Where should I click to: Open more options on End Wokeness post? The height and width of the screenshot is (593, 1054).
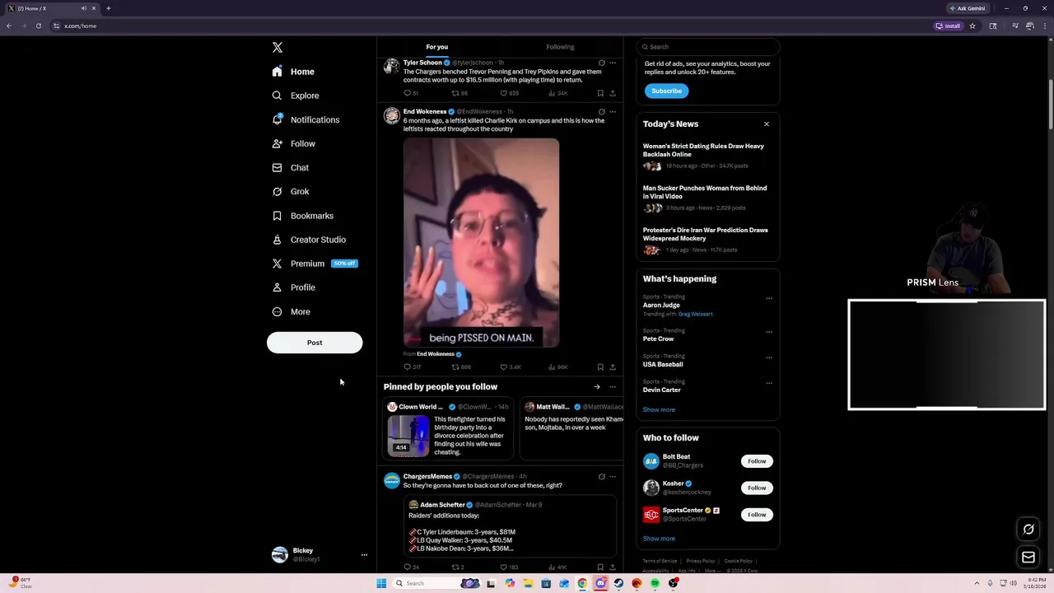(x=613, y=112)
